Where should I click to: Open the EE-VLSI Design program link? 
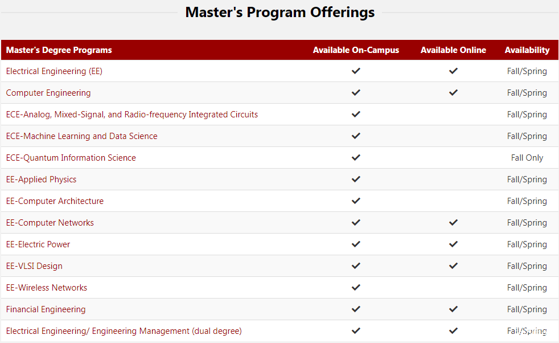pyautogui.click(x=34, y=266)
